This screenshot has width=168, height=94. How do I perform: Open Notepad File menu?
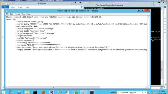[x=7, y=14]
